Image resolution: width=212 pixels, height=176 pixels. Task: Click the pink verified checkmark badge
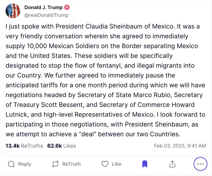click(x=67, y=7)
